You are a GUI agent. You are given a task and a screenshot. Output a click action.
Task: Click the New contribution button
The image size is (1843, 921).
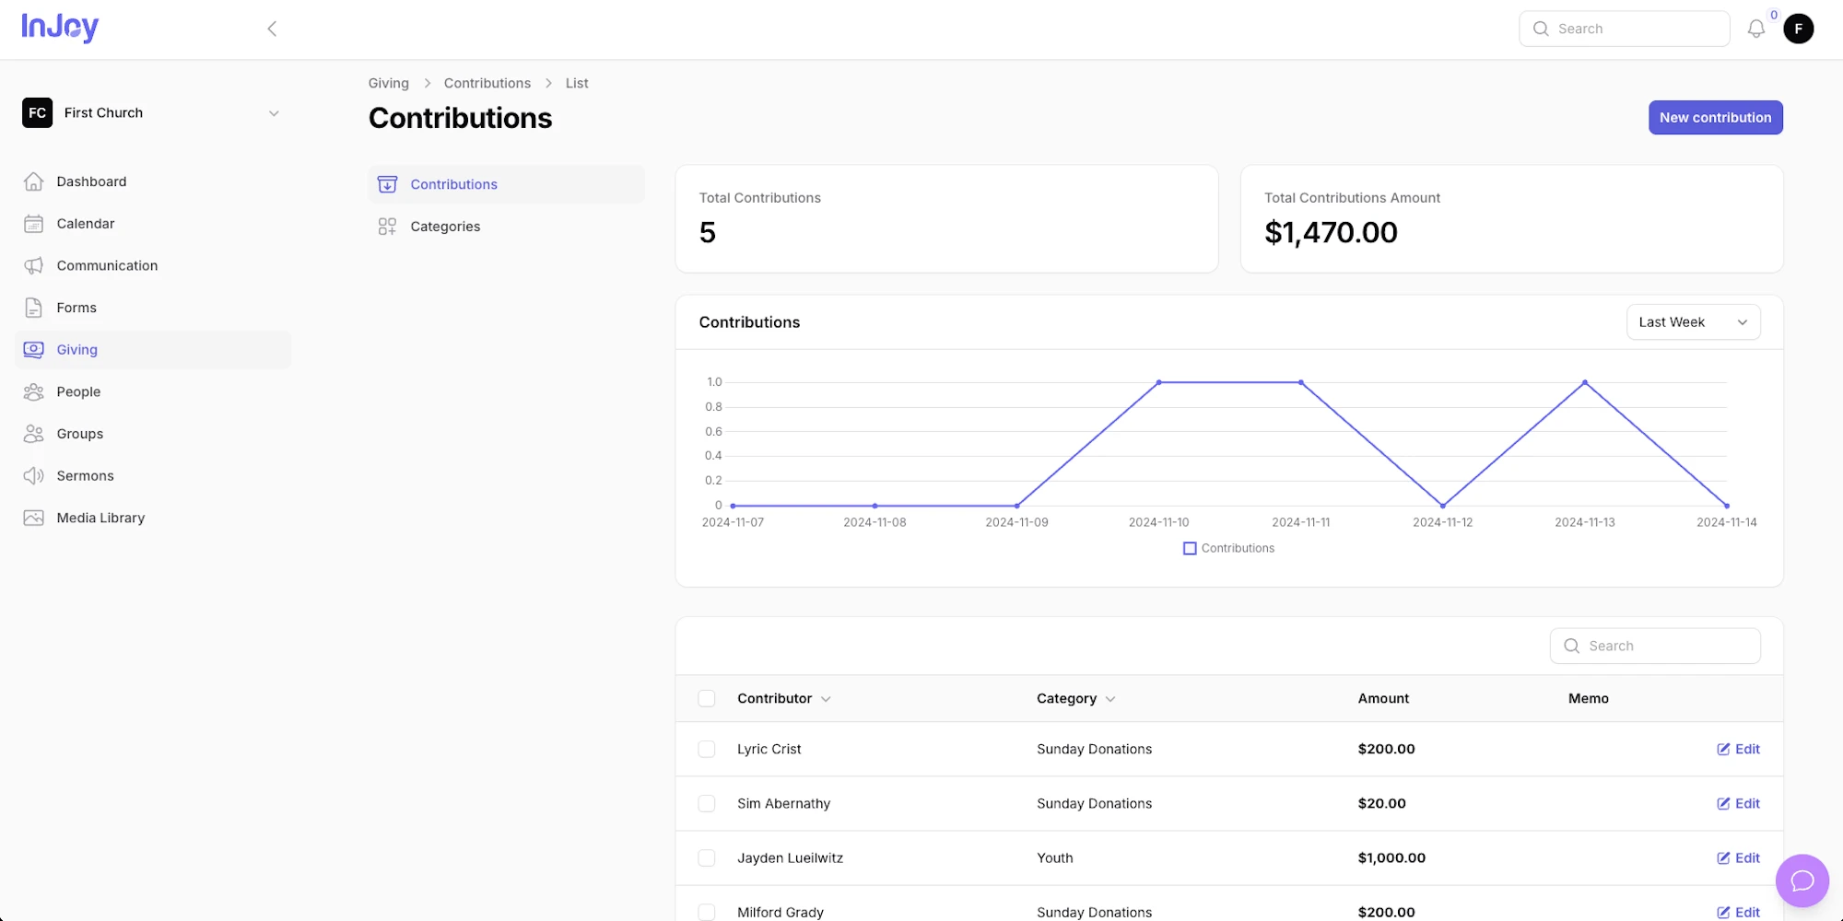(x=1715, y=117)
